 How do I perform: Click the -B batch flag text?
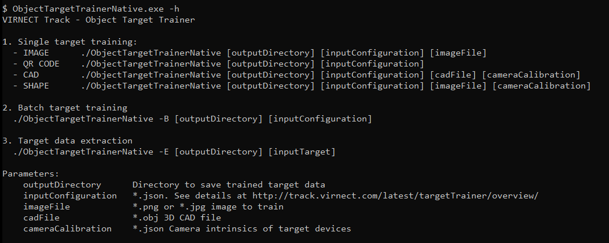(x=164, y=119)
